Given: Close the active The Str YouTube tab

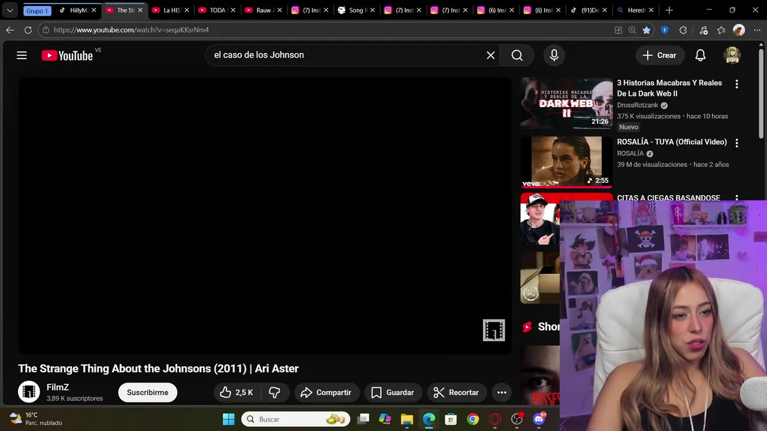Looking at the screenshot, I should click(x=140, y=10).
